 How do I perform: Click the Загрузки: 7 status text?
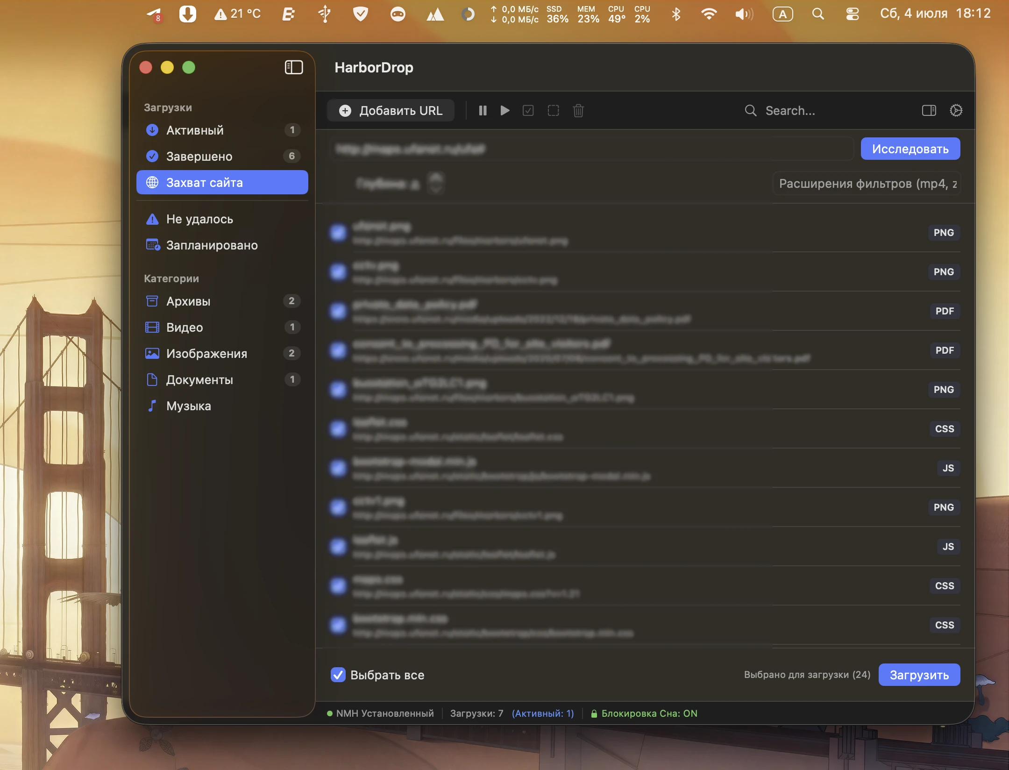tap(476, 713)
